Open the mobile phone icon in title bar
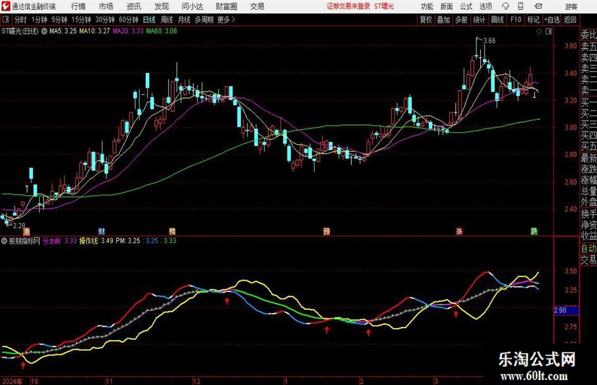The height and width of the screenshot is (385, 597). click(521, 6)
